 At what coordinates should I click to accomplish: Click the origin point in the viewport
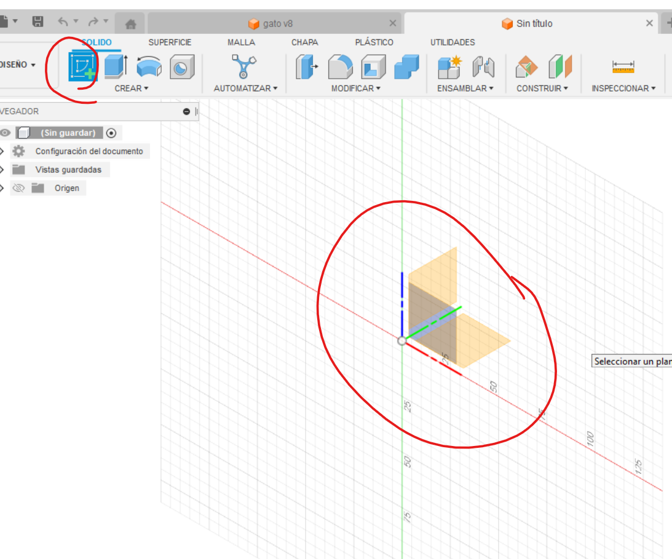tap(401, 341)
